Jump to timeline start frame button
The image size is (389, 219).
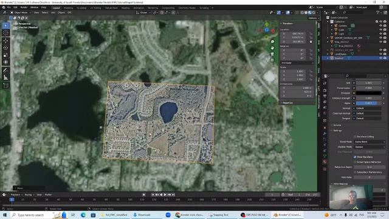pyautogui.click(x=153, y=195)
